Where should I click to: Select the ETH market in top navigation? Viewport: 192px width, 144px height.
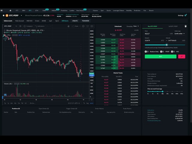tap(37, 10)
